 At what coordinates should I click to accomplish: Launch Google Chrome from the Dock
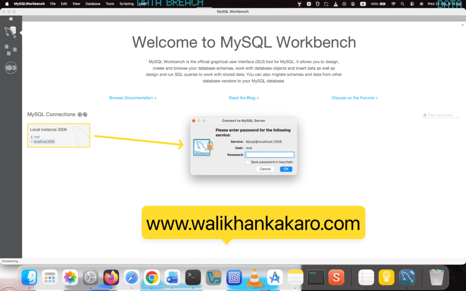[x=152, y=277]
